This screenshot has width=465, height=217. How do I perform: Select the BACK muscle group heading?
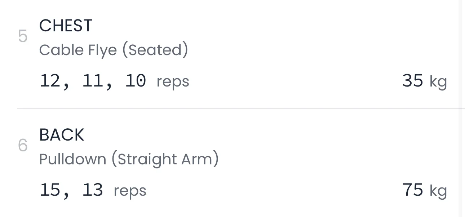62,135
